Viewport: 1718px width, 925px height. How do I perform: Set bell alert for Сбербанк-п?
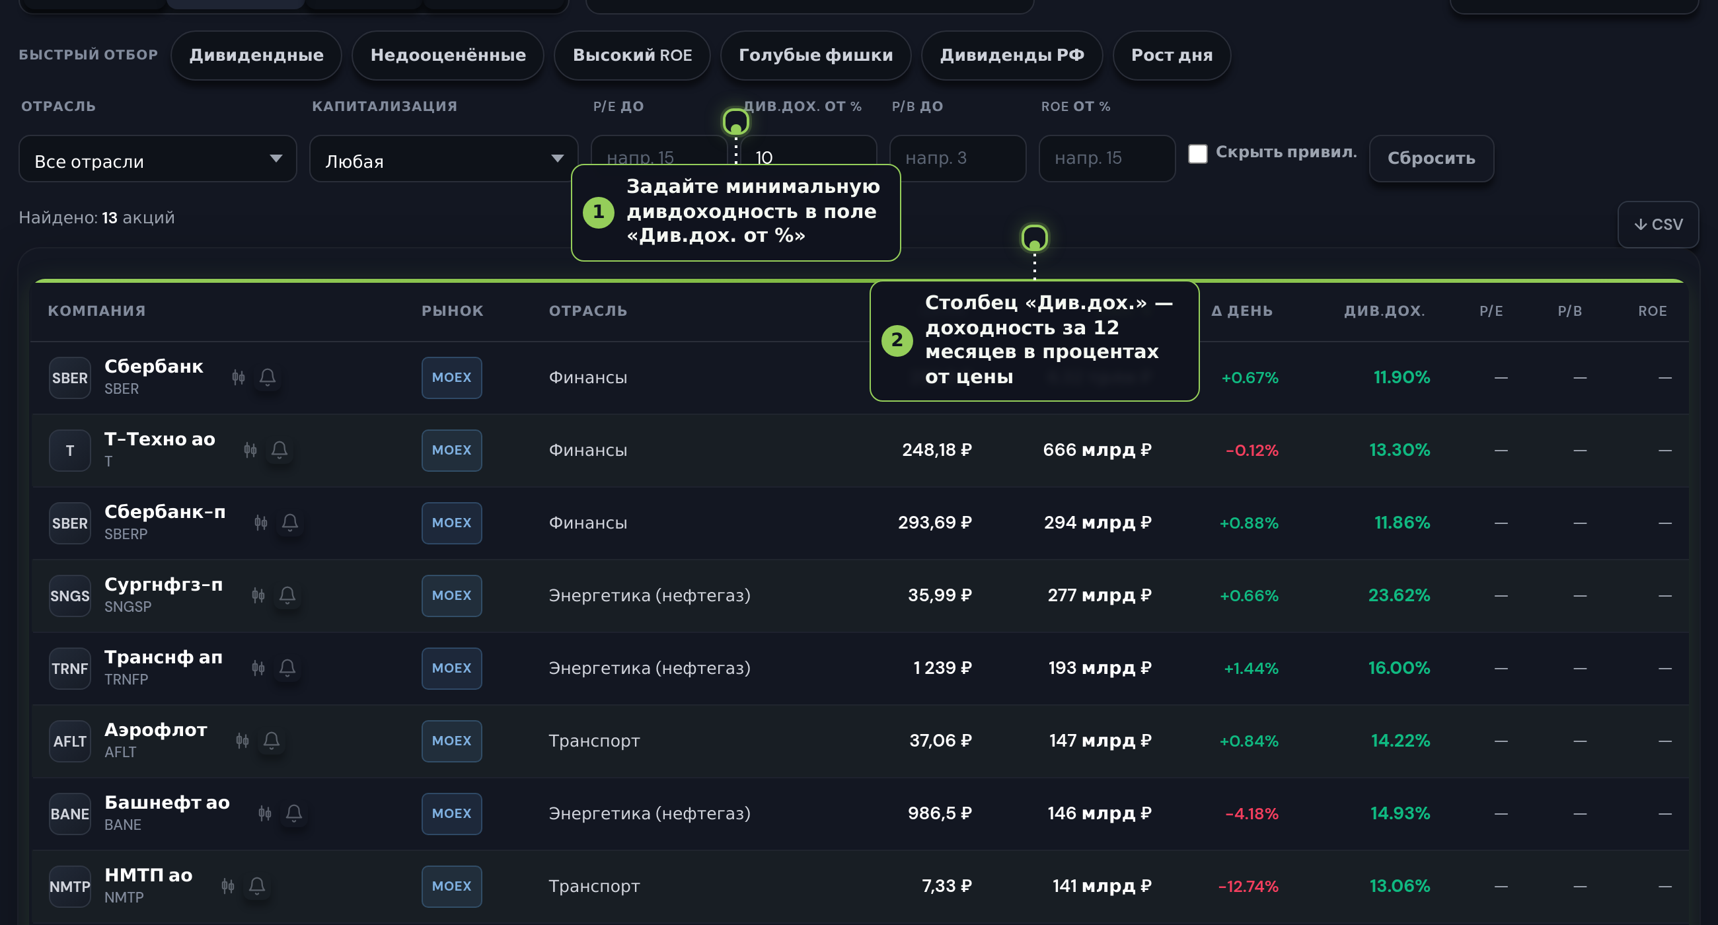(x=290, y=522)
